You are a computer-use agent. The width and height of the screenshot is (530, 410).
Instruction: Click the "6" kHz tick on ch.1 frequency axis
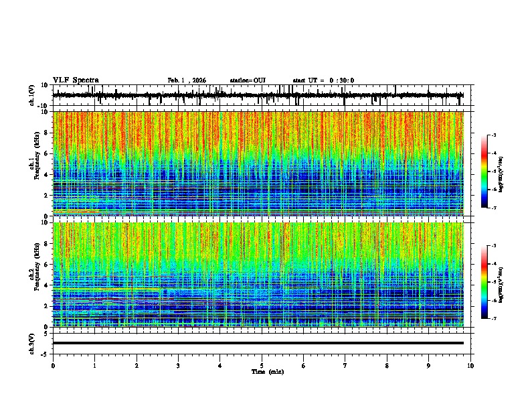pyautogui.click(x=46, y=153)
